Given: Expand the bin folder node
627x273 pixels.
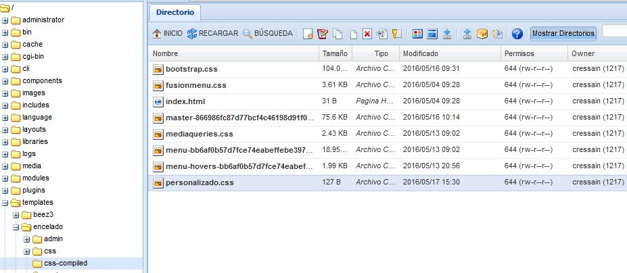Looking at the screenshot, I should 5,33.
